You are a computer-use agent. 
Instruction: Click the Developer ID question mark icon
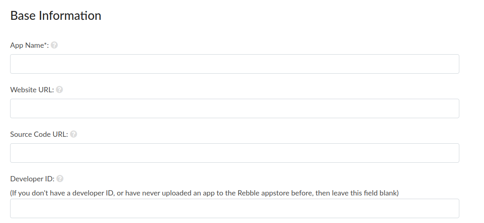pos(60,178)
